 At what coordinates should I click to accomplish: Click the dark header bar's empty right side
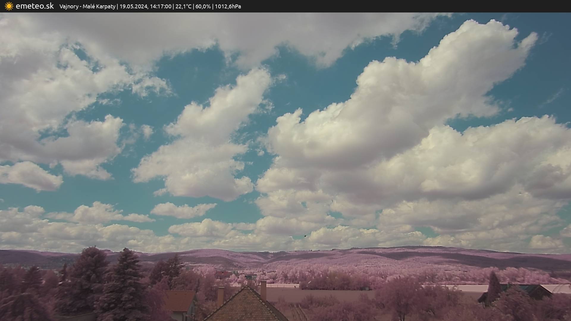416,6
